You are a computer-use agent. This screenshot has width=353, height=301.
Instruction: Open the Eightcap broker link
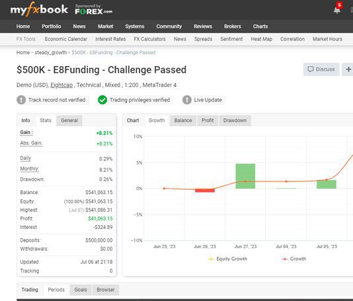pyautogui.click(x=61, y=85)
